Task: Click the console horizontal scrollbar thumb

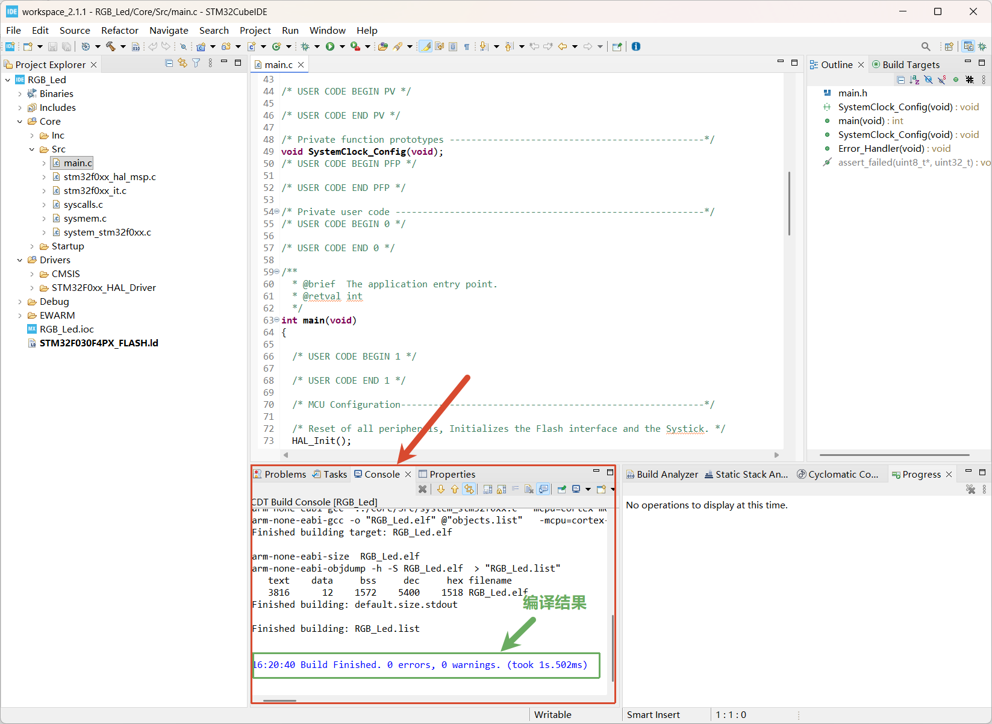Action: 279,701
